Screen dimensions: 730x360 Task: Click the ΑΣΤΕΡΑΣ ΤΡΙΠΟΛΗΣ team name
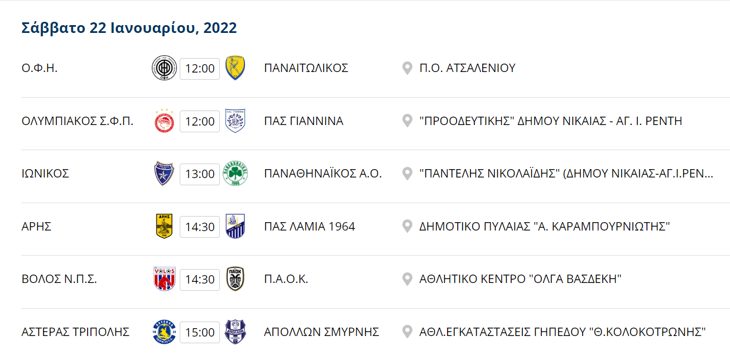[75, 332]
